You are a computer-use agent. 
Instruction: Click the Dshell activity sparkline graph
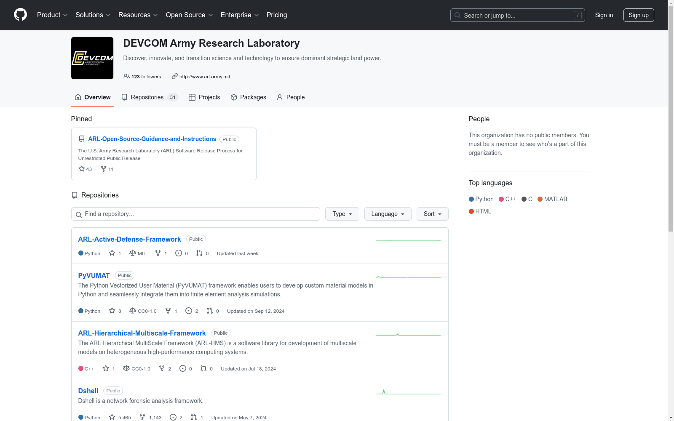point(408,392)
